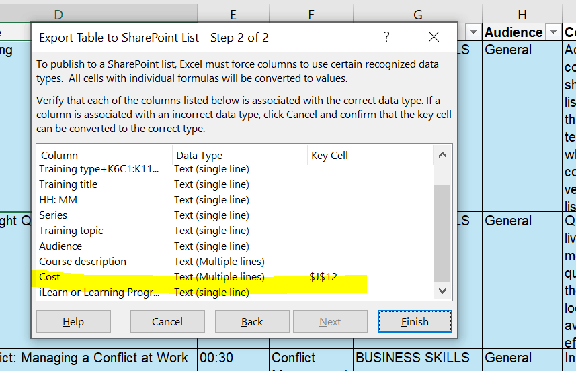Screen dimensions: 576x371
Task: Click the 'Cost' list row
Action: [x=235, y=277]
